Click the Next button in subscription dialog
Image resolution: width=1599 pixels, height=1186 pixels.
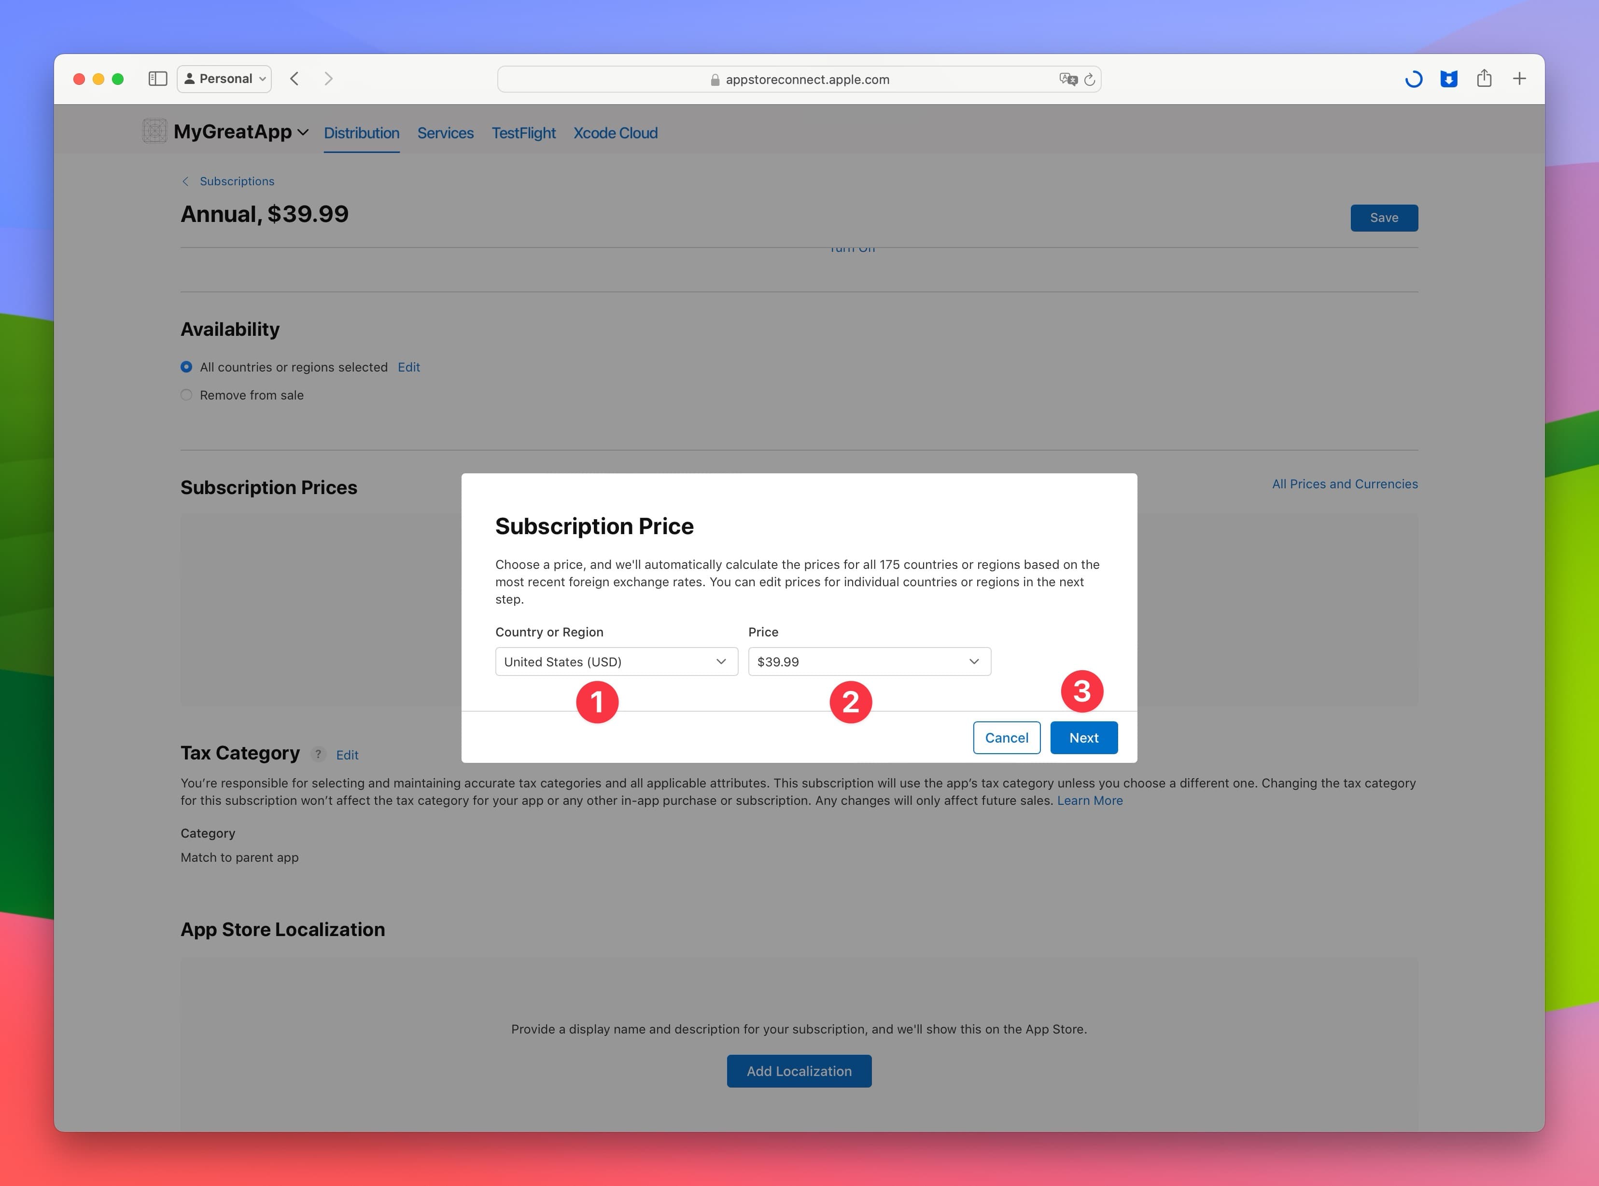pyautogui.click(x=1083, y=736)
